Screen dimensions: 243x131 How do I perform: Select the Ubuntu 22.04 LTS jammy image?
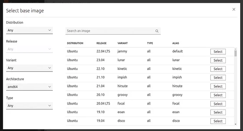coord(218,51)
